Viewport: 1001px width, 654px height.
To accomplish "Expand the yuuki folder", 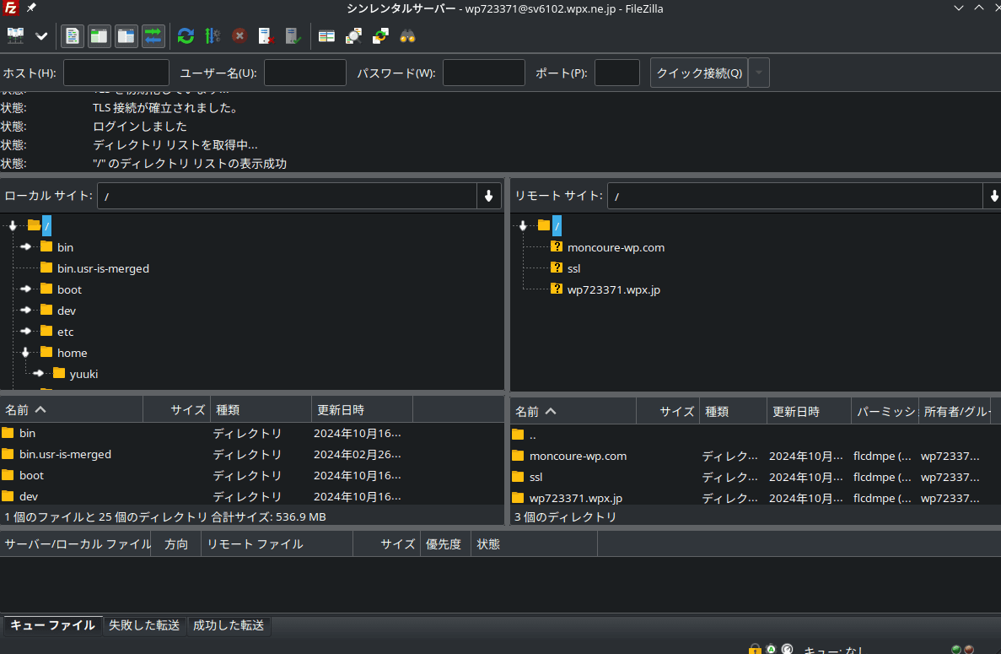I will click(x=38, y=373).
